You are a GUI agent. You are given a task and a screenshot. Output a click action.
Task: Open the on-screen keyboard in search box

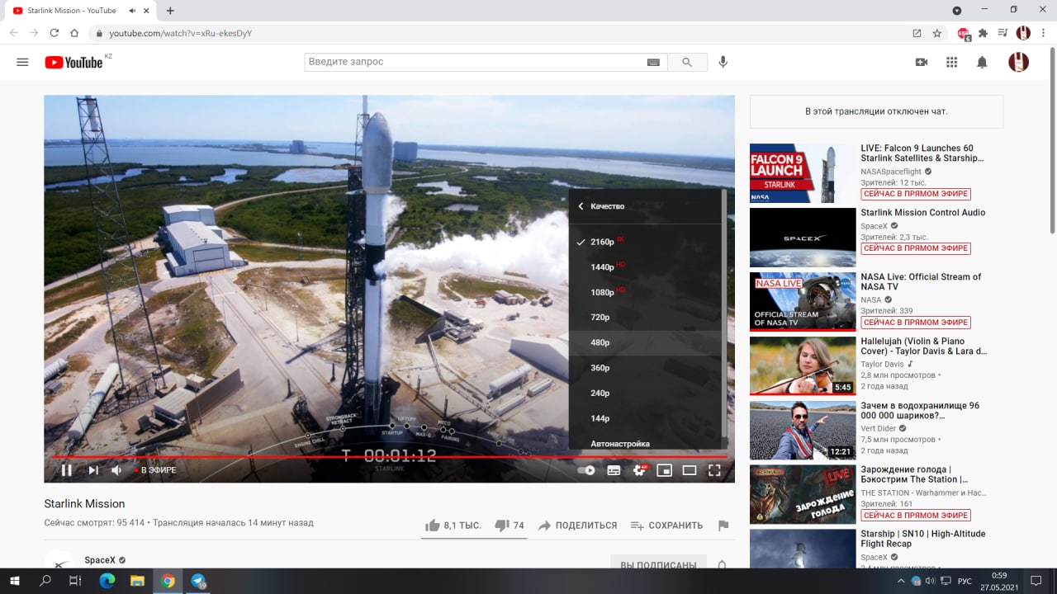point(653,62)
